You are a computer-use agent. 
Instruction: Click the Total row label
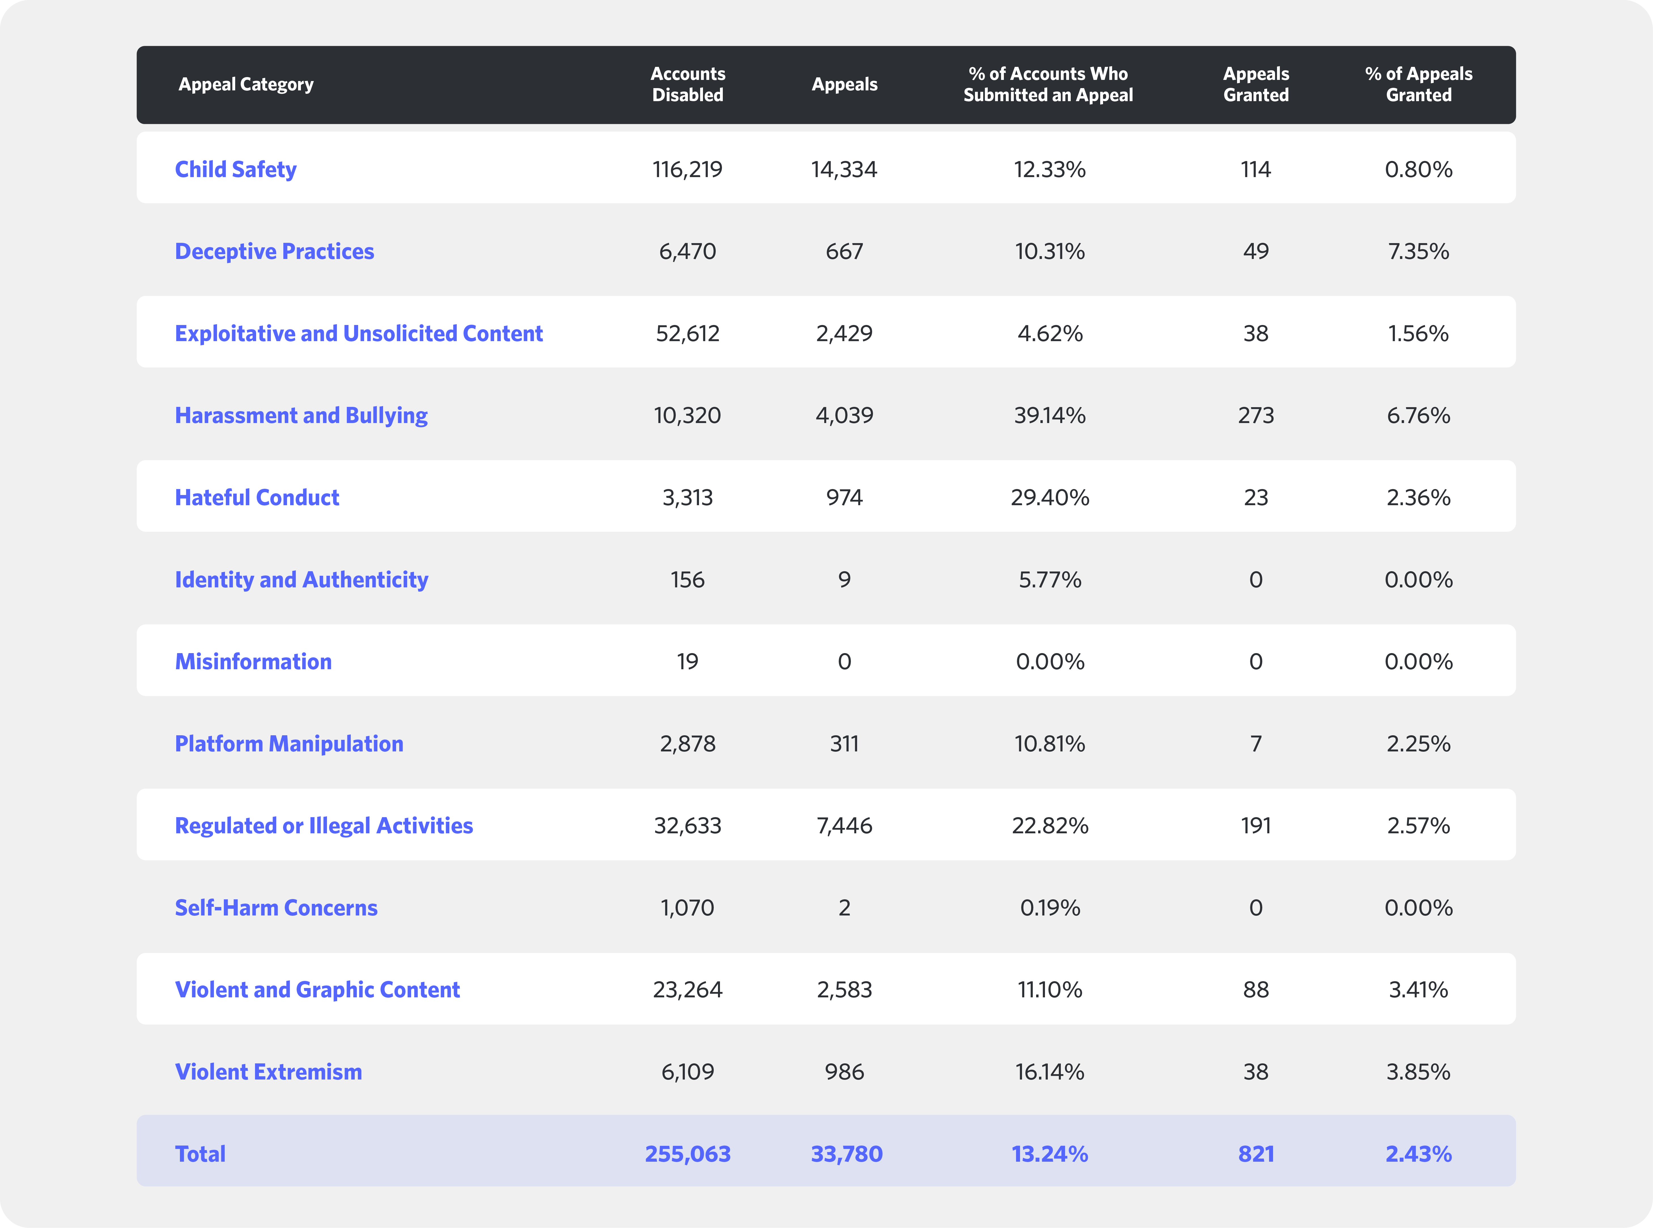[200, 1154]
